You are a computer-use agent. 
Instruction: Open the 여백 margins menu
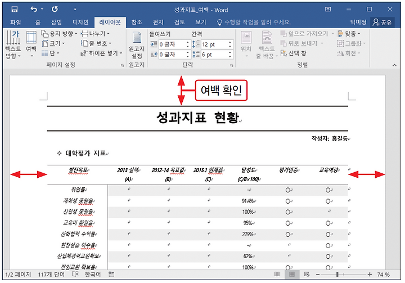point(31,43)
